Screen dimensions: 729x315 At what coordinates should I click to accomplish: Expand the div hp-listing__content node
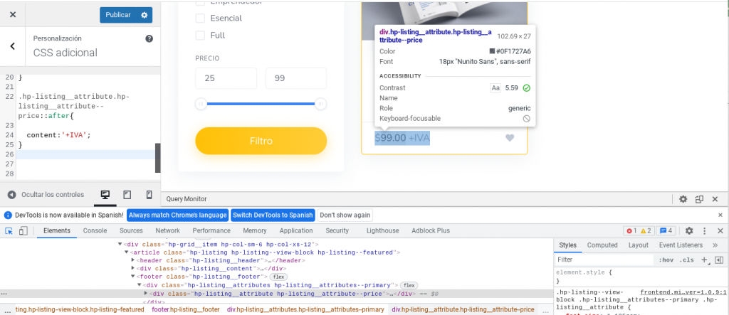pos(133,269)
